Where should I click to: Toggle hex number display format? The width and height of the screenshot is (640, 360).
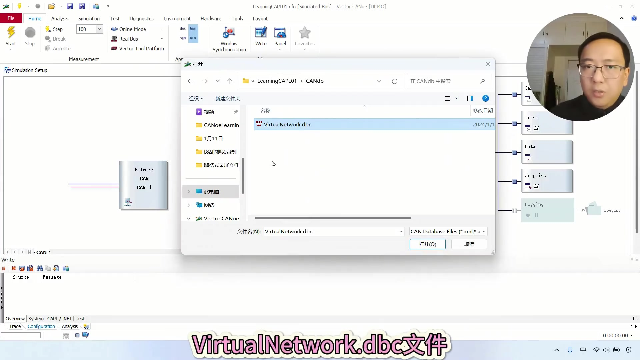[193, 29]
